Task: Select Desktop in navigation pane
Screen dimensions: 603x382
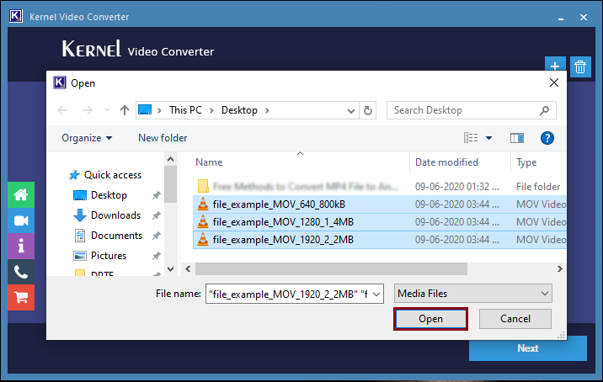Action: tap(109, 195)
